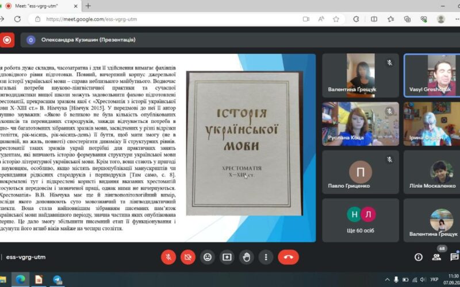Open the more options three-dot menu
Viewport: 460px width, 287px height.
pos(266,257)
